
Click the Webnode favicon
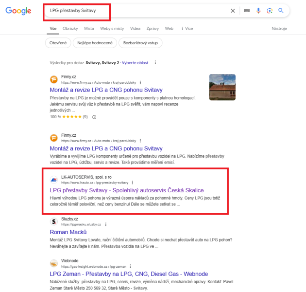(x=54, y=263)
